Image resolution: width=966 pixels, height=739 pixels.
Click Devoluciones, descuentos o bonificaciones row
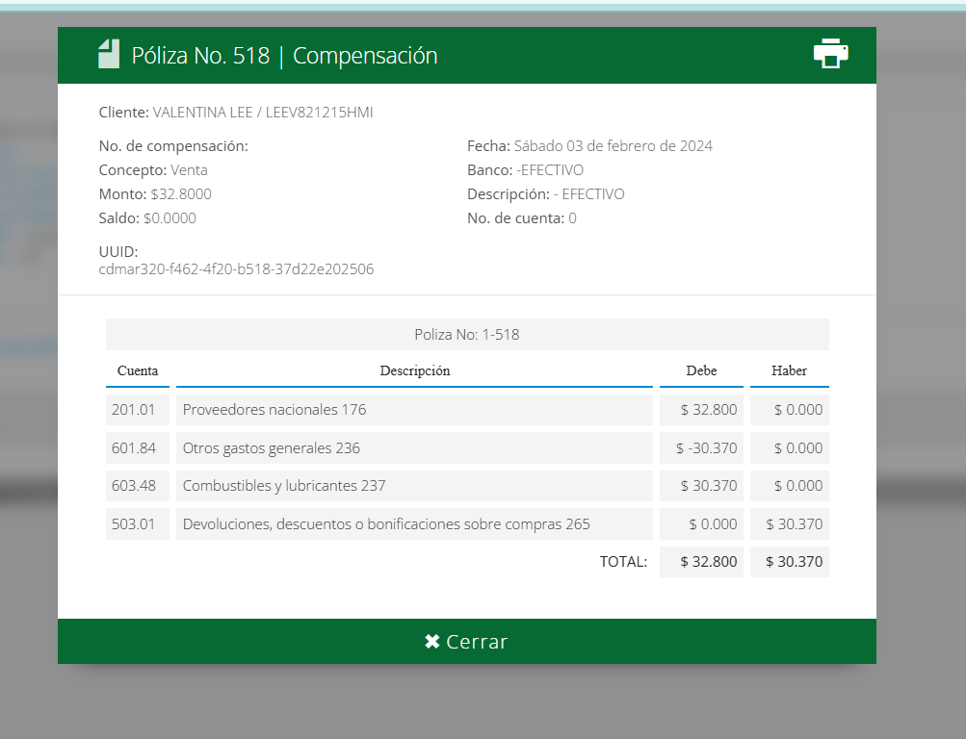pos(386,524)
